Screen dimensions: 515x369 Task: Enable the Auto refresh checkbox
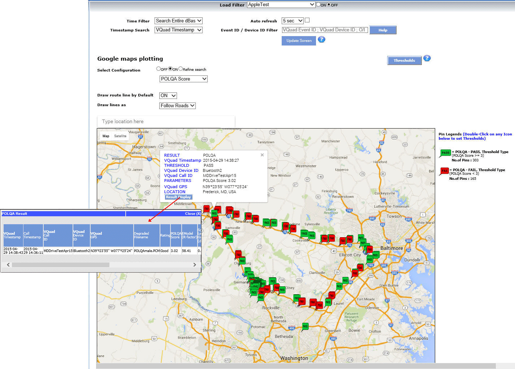pyautogui.click(x=307, y=20)
